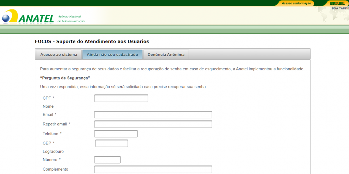Open the Acesso à Informação link
This screenshot has height=174, width=349.
coord(296,3)
